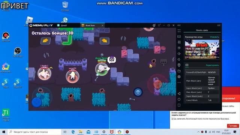Switch to the Домой tab in MEmu
Image resolution: width=240 pixels, height=135 pixels.
tap(62, 25)
